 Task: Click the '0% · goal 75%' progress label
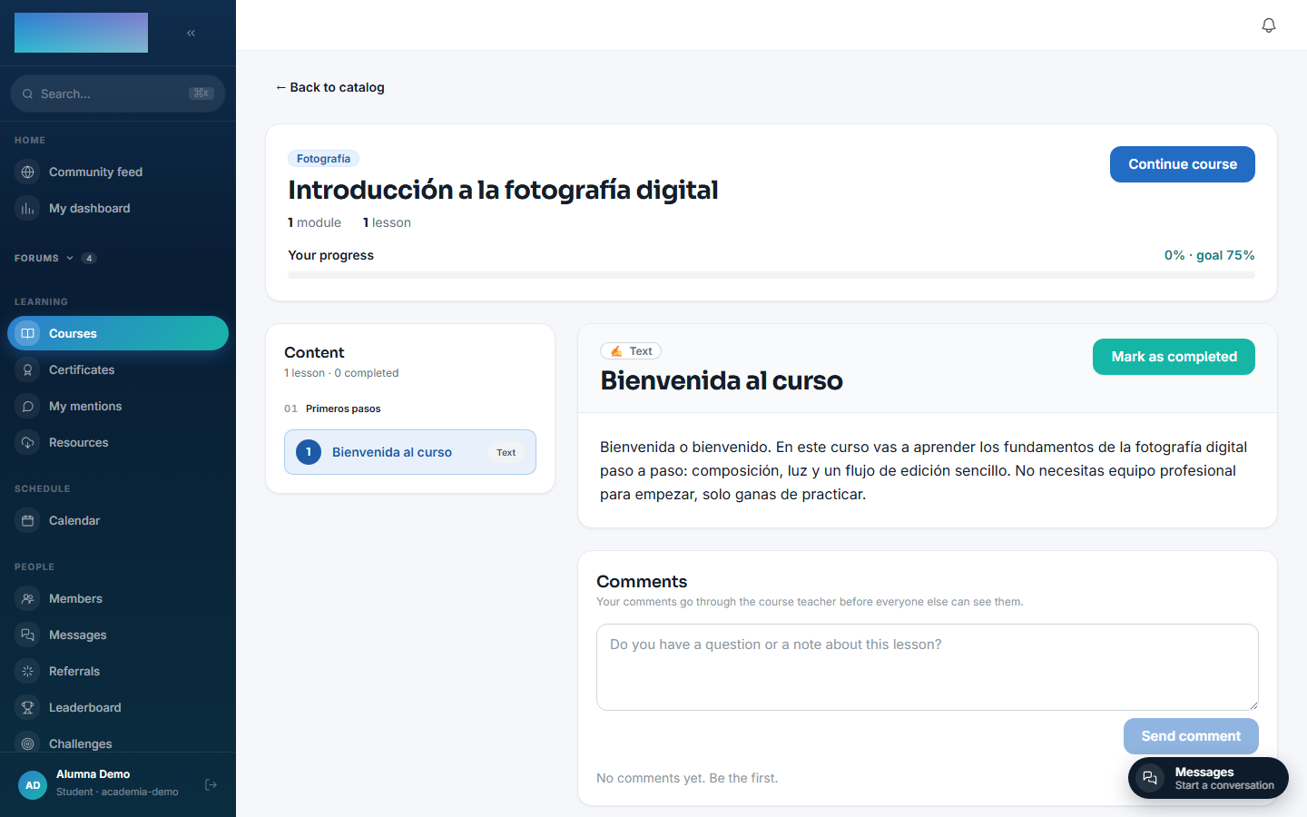(x=1210, y=255)
